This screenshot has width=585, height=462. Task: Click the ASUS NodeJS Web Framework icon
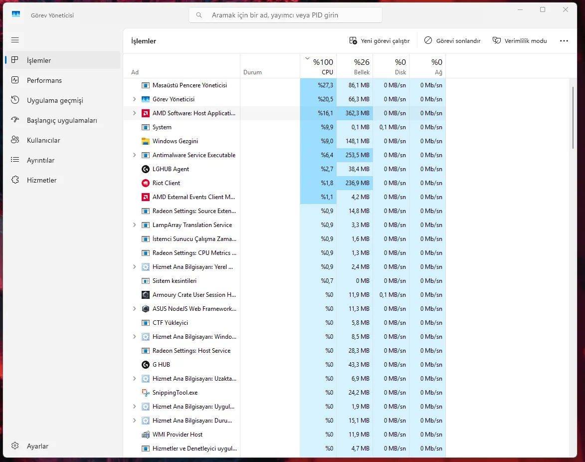(x=146, y=309)
